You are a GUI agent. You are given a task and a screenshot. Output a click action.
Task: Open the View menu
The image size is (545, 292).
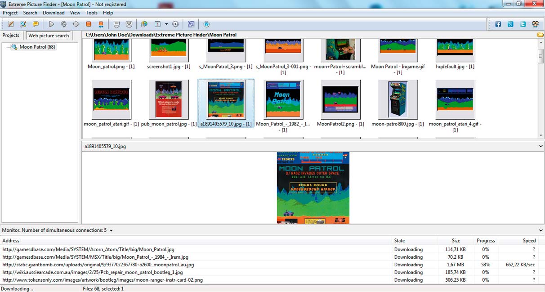pos(75,13)
